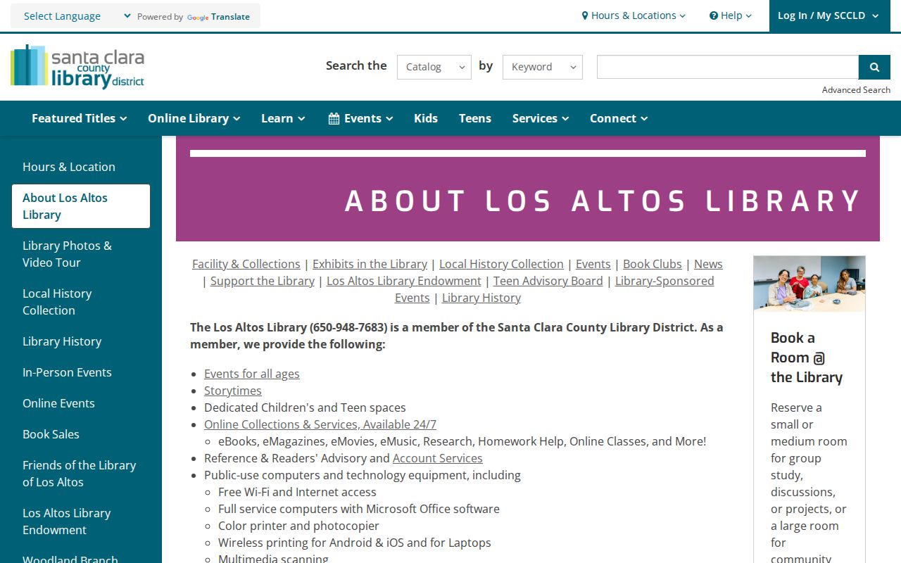Screen dimensions: 901x563
Task: Go to the Kids section
Action: (x=426, y=118)
